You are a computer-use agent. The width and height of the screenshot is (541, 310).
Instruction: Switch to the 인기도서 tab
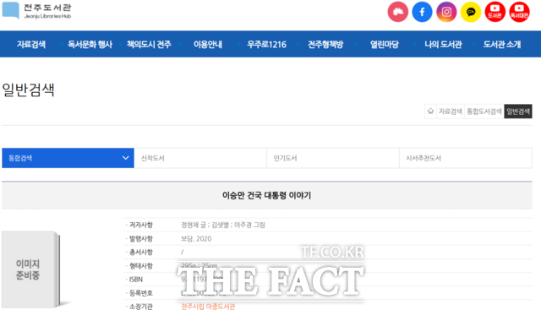point(333,158)
